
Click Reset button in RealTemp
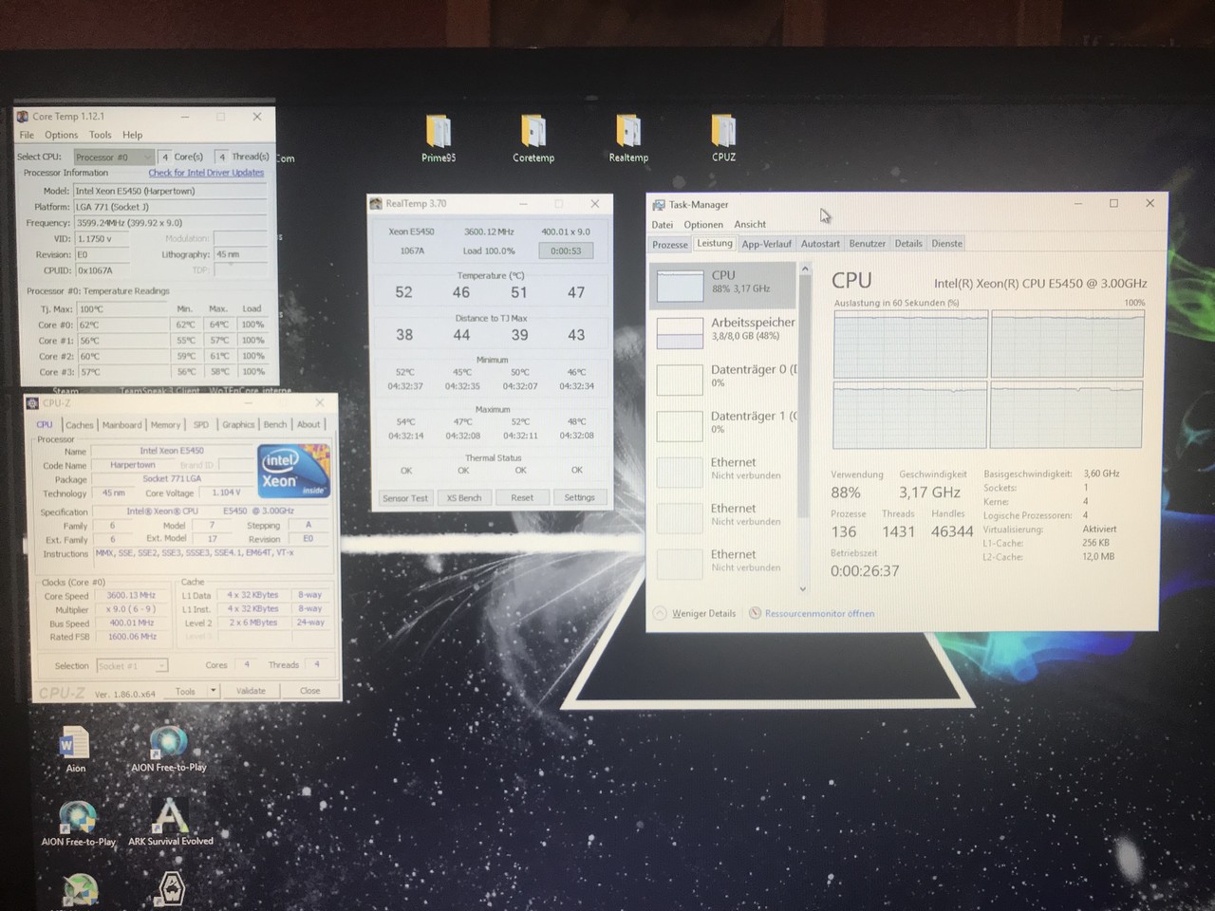[522, 497]
